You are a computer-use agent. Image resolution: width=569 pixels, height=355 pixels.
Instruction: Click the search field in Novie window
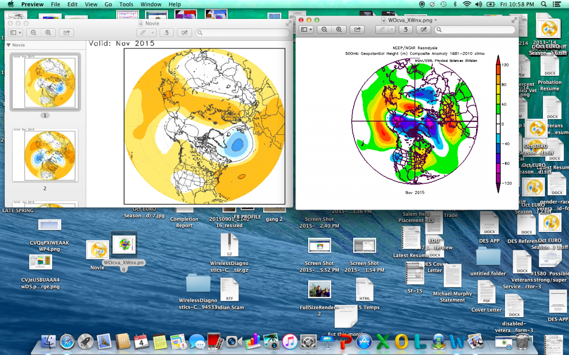(242, 33)
